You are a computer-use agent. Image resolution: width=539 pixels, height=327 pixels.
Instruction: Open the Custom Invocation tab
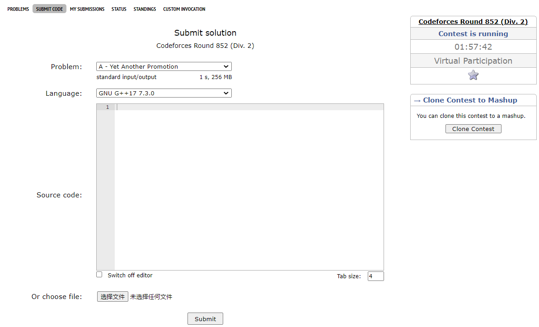(184, 9)
